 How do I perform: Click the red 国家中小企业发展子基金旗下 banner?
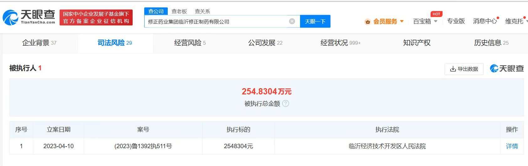pyautogui.click(x=96, y=18)
